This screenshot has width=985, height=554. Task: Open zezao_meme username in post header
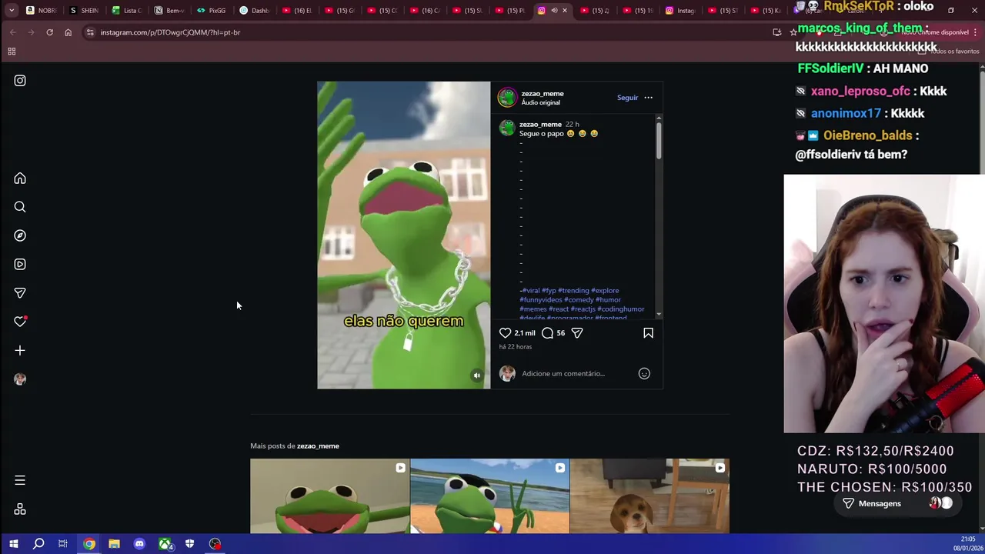point(543,94)
